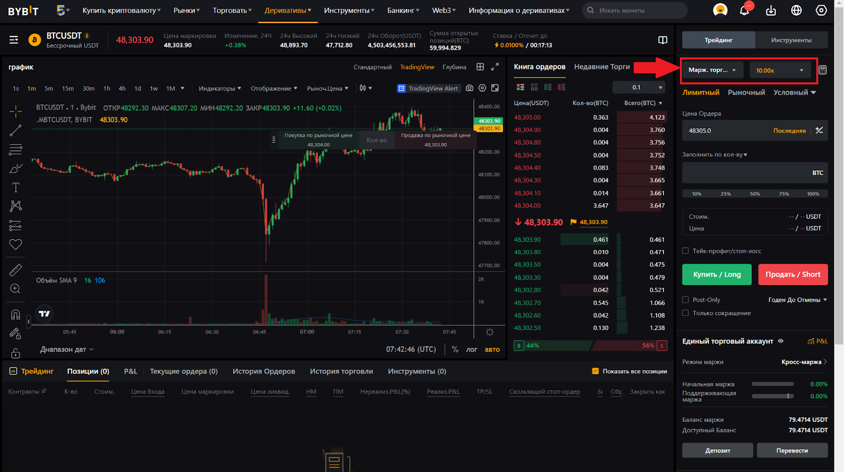Open the trading guide book icon
The image size is (844, 472).
663,40
